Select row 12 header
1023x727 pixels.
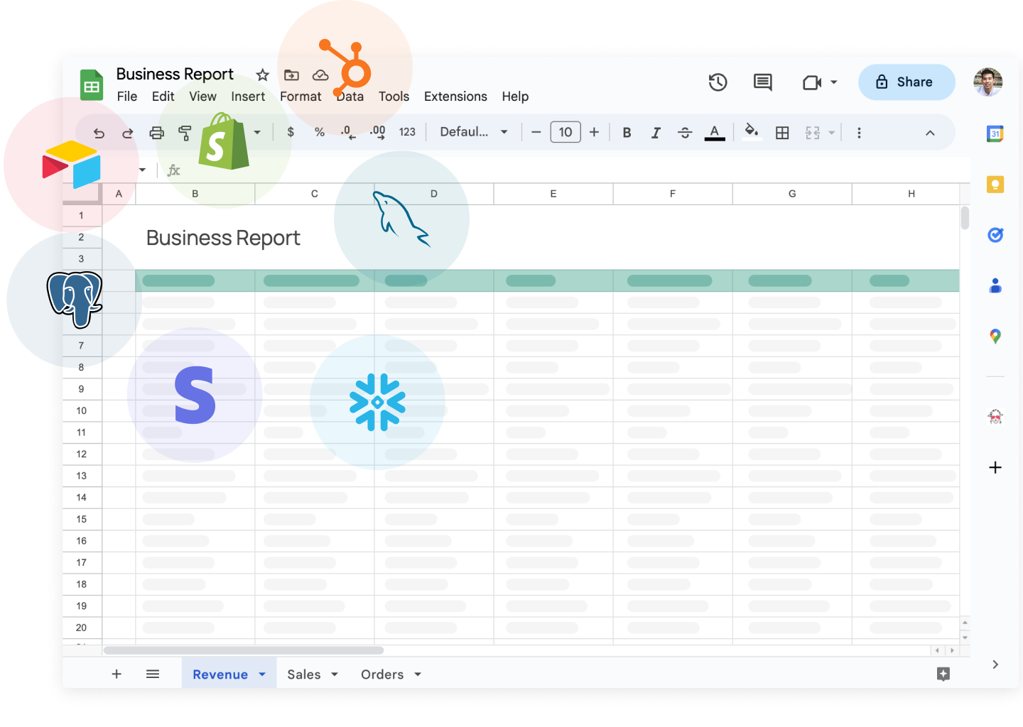click(x=82, y=454)
